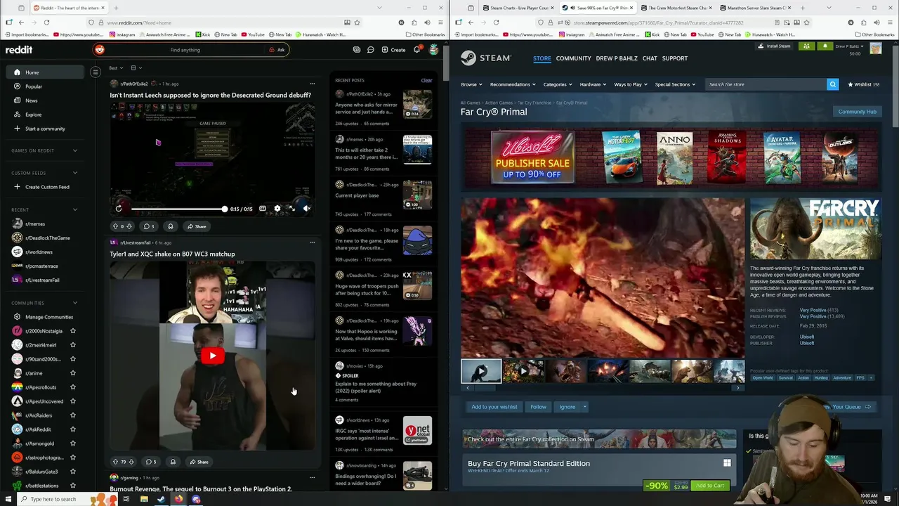Favorite r/ArcRaiders with its star

coord(72,415)
